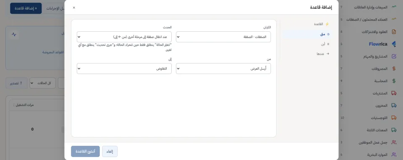Open المبيعات وإدارة العلاقات icon in sidebar

point(394,7)
